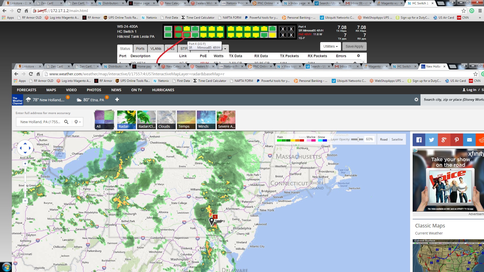Share map on Pinterest

click(x=457, y=140)
